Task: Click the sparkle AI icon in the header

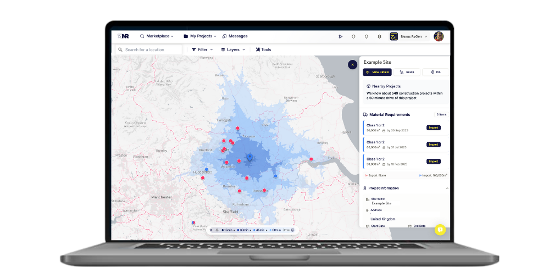Action: point(340,36)
